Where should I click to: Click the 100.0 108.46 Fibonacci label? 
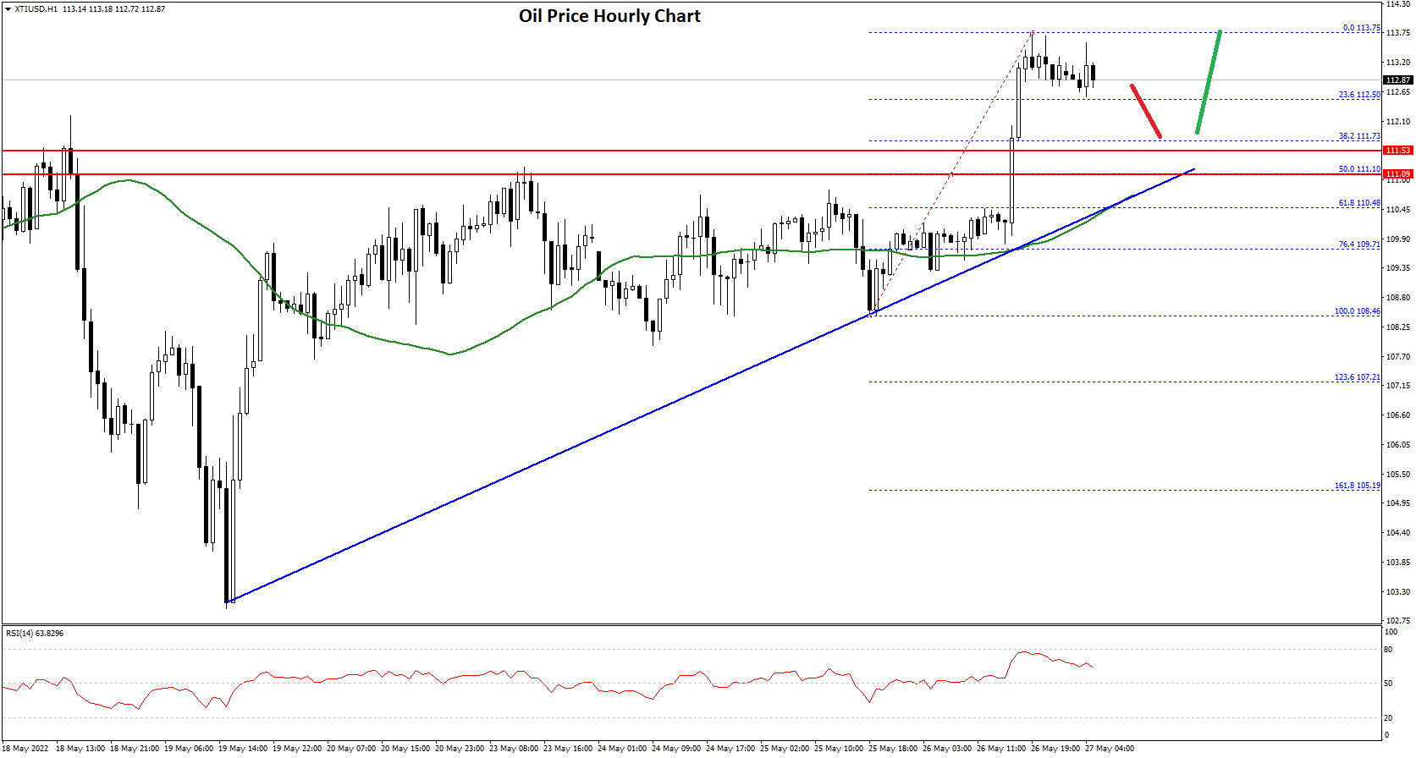coord(1357,311)
